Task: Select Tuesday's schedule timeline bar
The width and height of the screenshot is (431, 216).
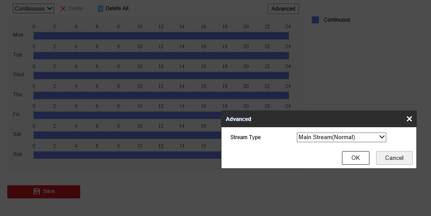Action: tap(161, 56)
